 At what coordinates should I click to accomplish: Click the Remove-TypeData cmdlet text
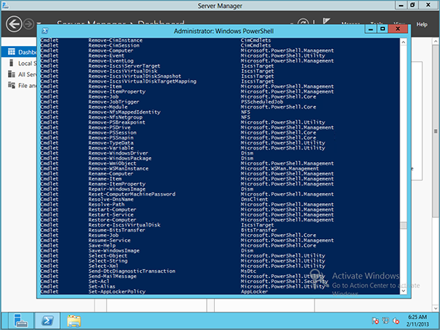[x=111, y=143]
